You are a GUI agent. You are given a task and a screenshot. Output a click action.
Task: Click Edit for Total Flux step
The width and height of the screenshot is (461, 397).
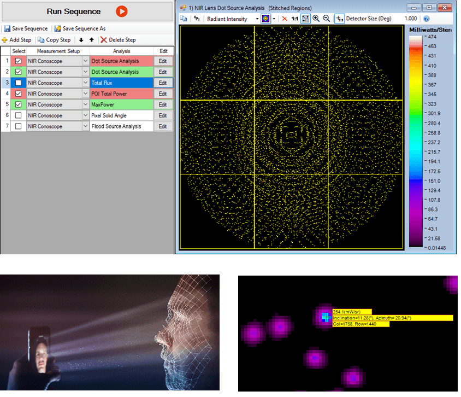coord(163,83)
